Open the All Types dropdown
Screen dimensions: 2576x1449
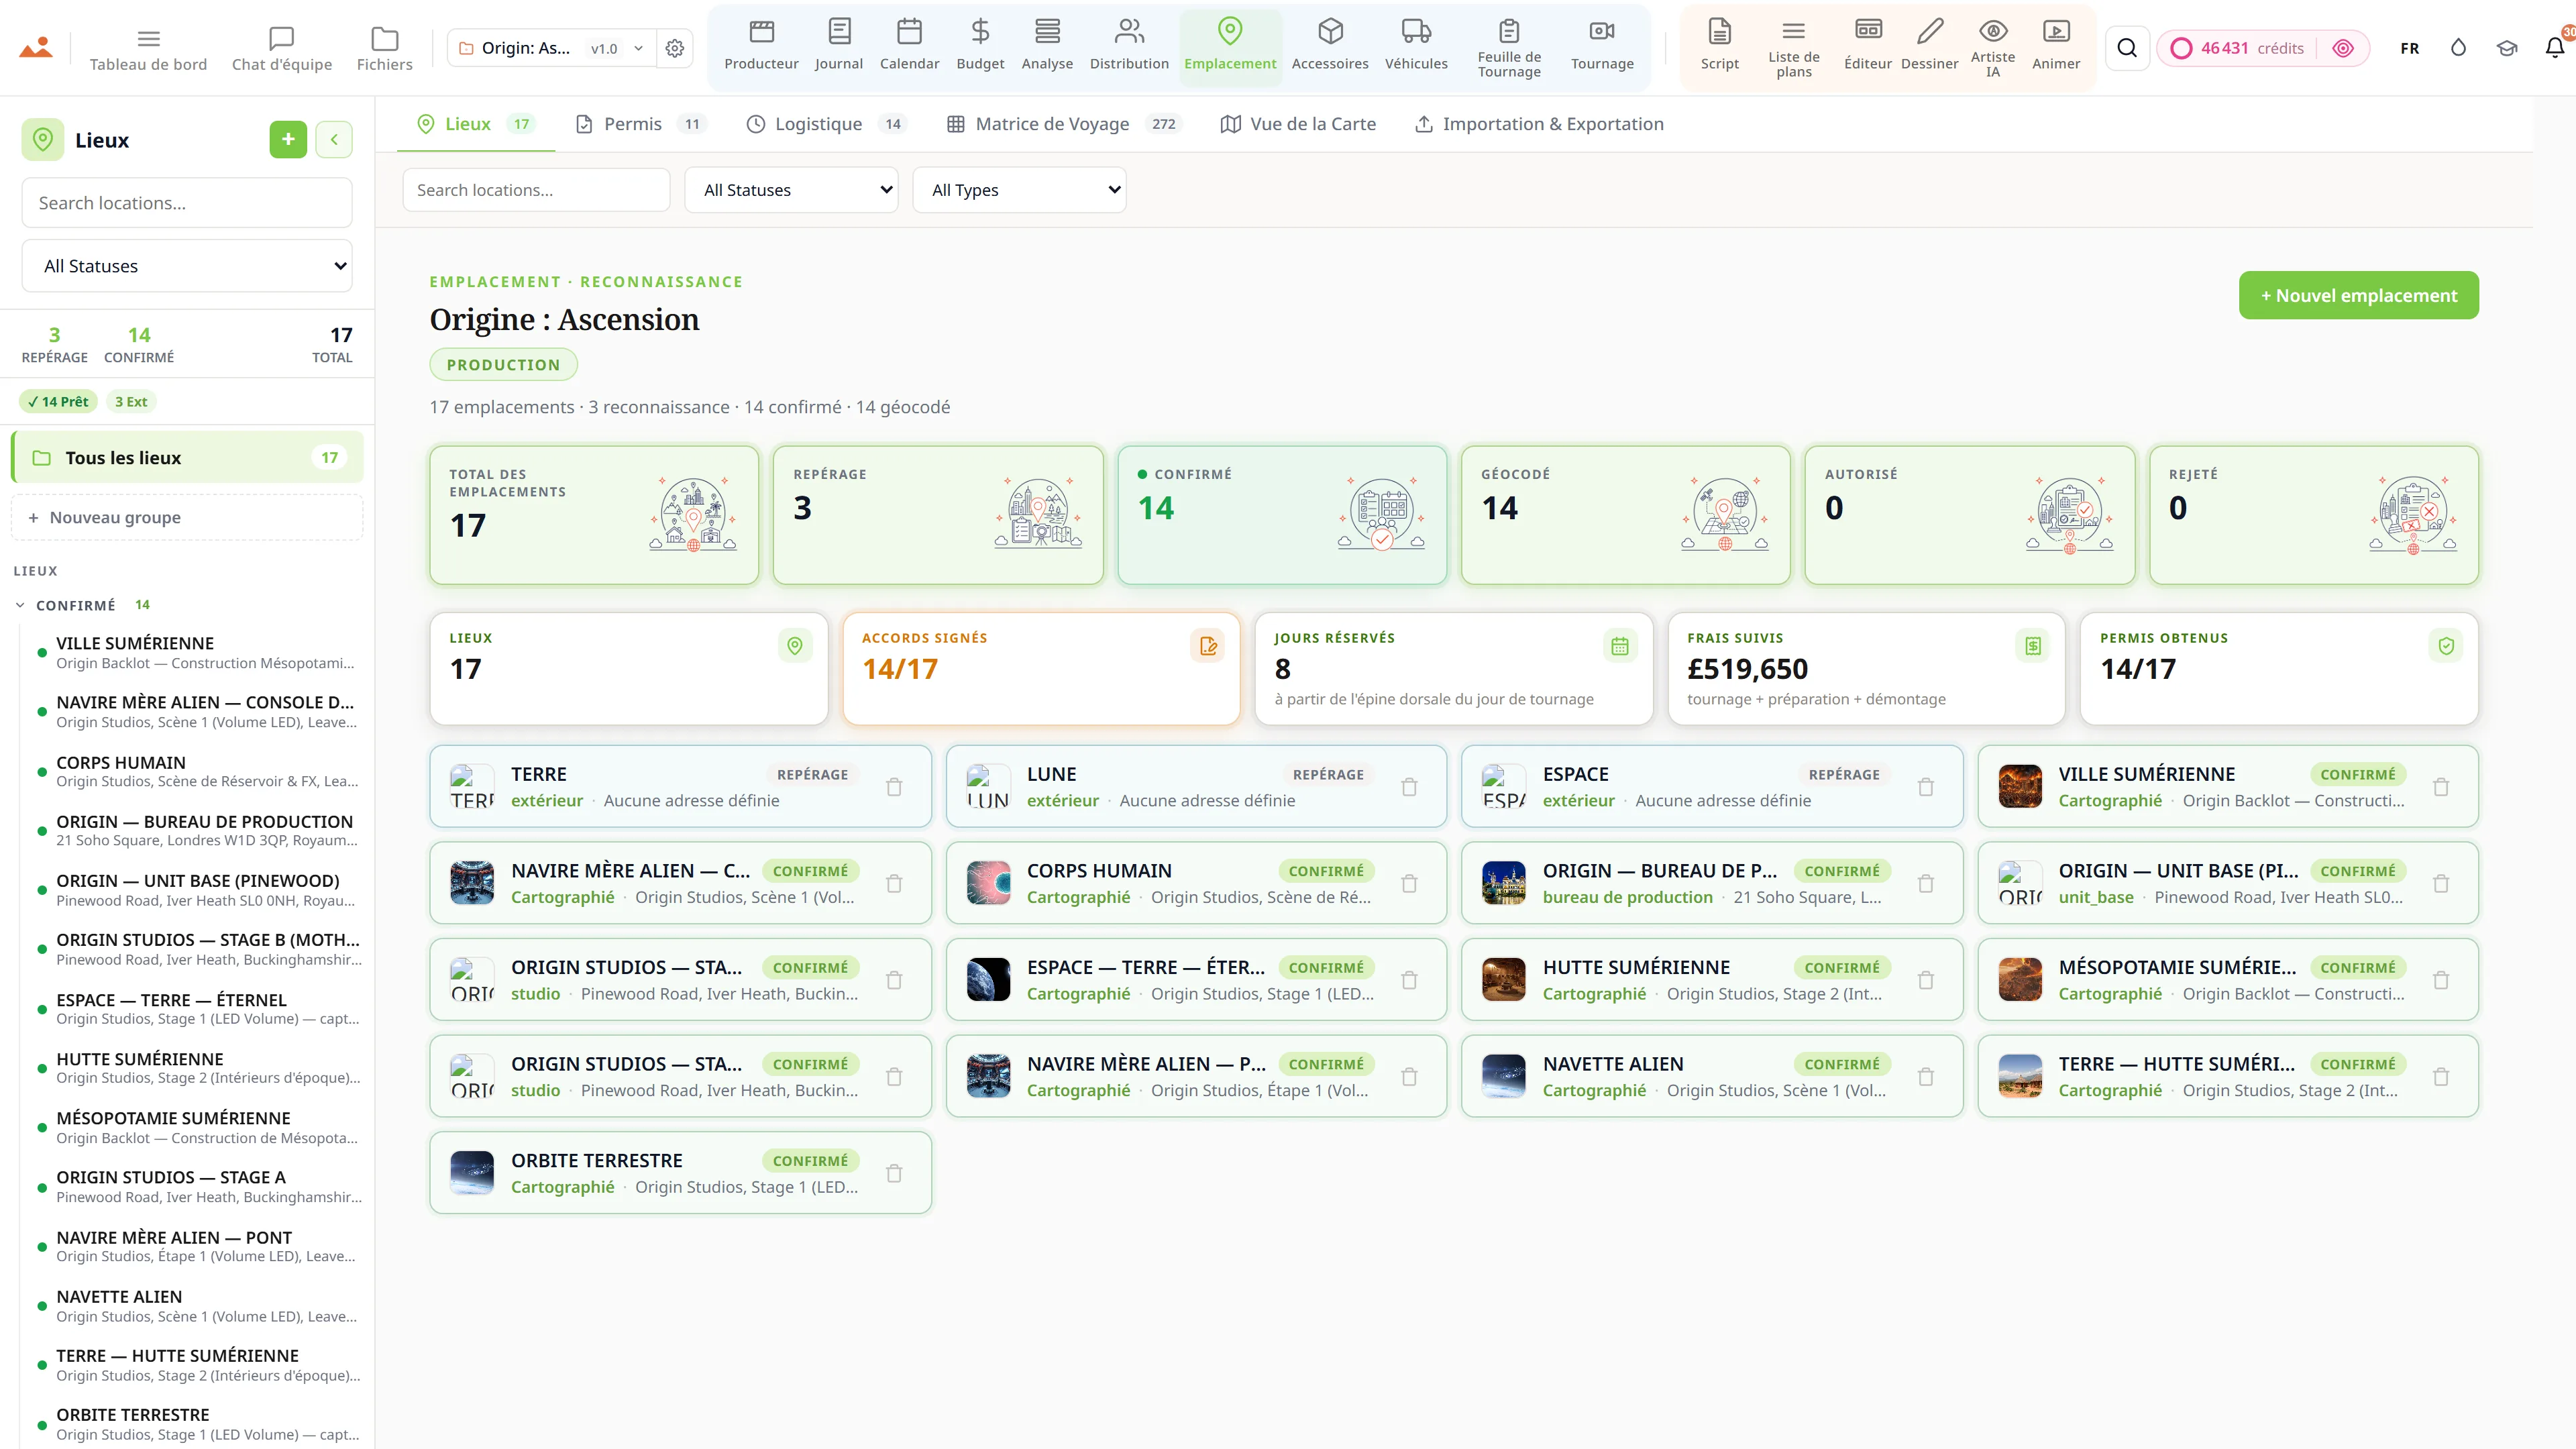(1019, 190)
